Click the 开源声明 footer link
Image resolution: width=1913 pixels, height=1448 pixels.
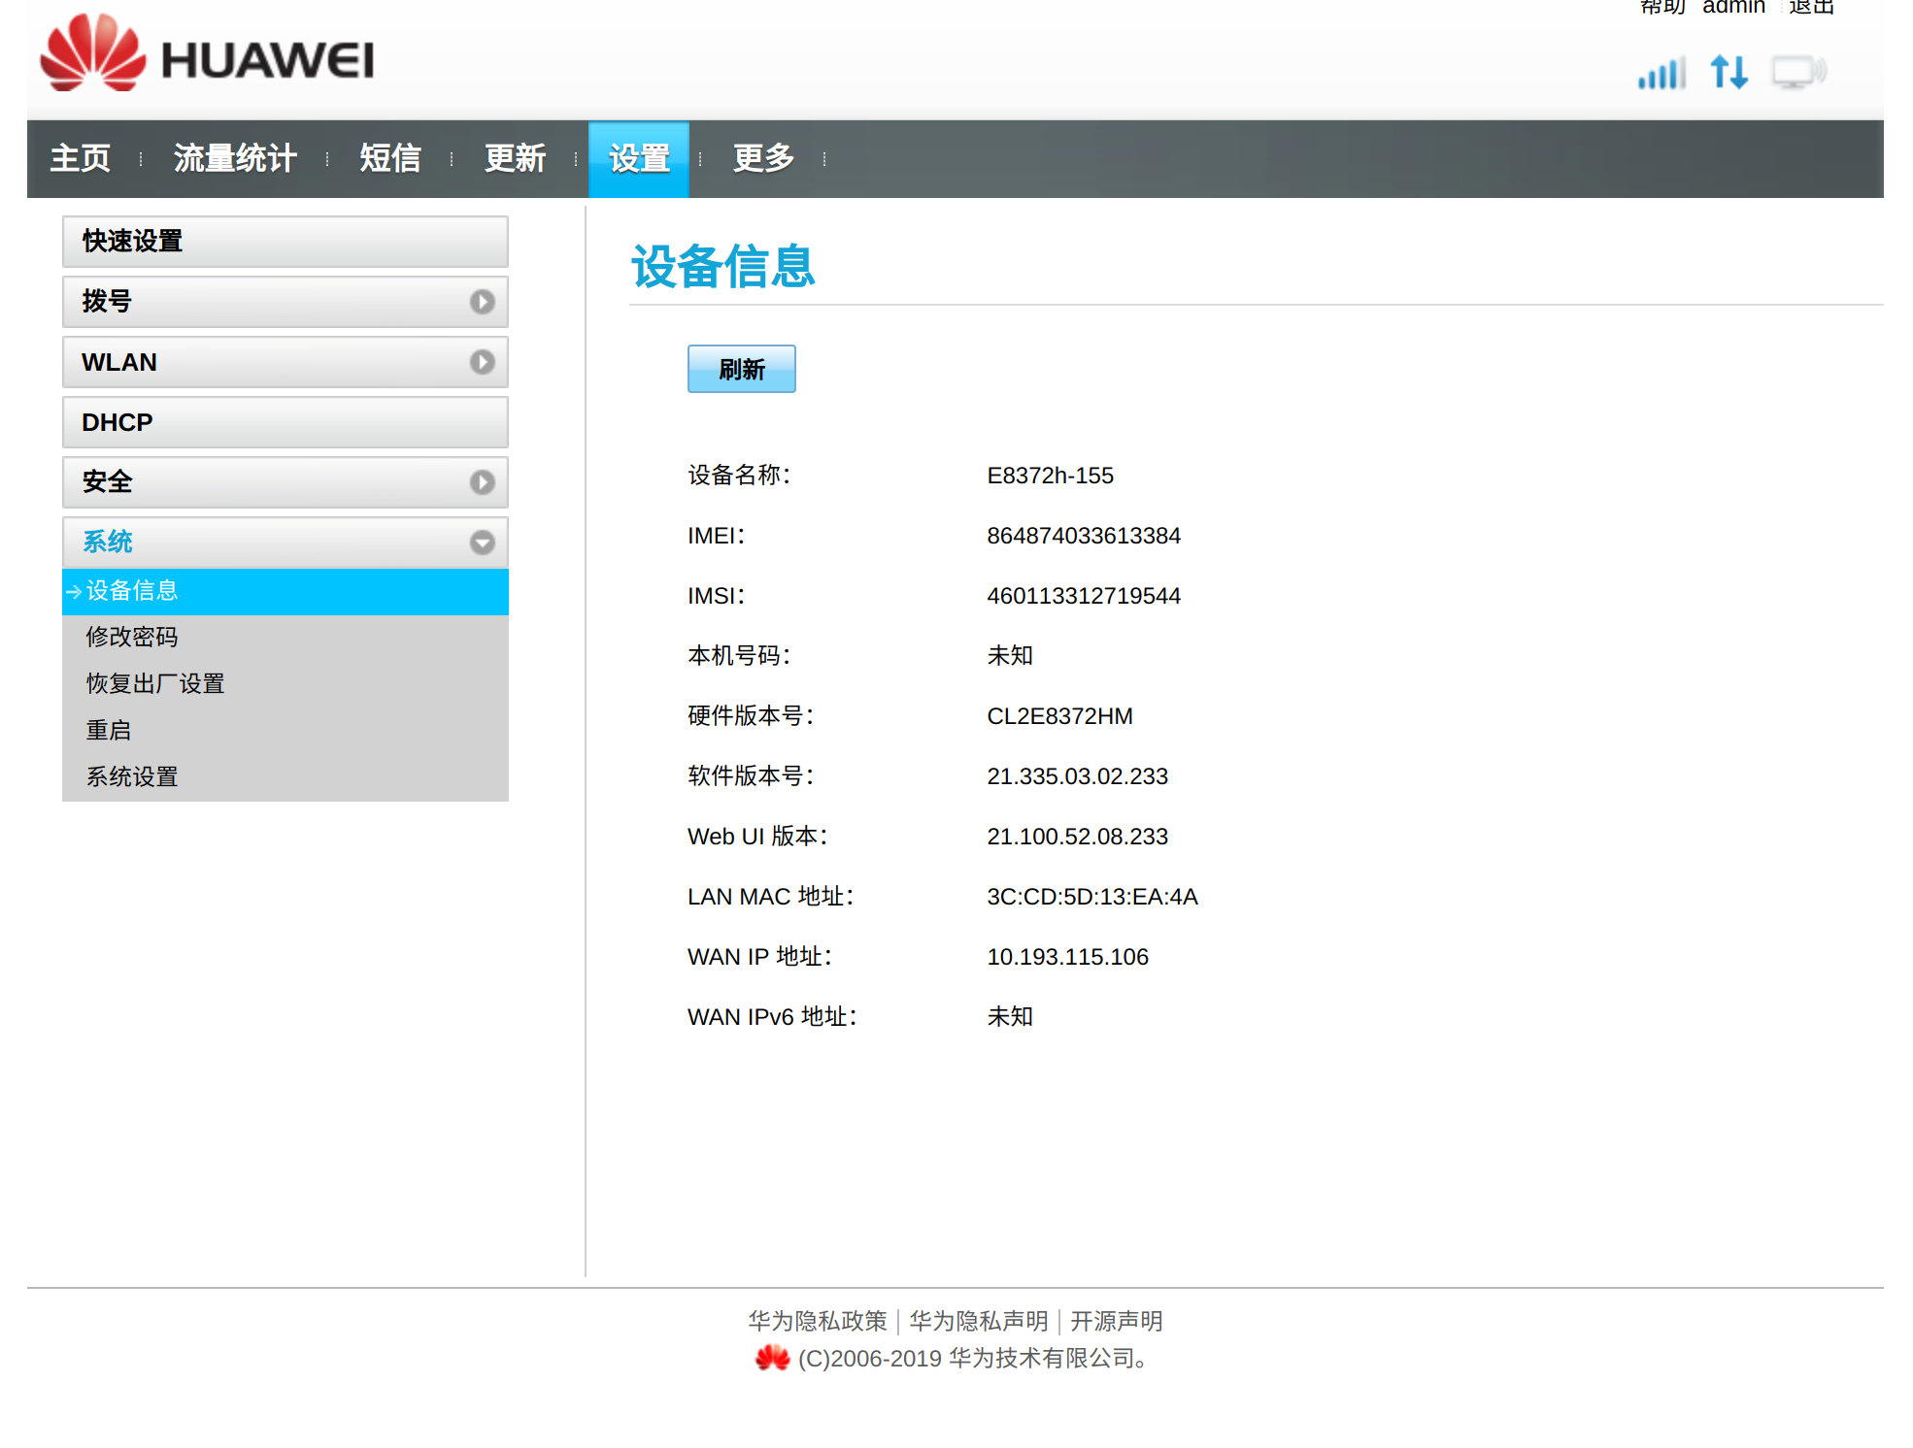click(1116, 1321)
